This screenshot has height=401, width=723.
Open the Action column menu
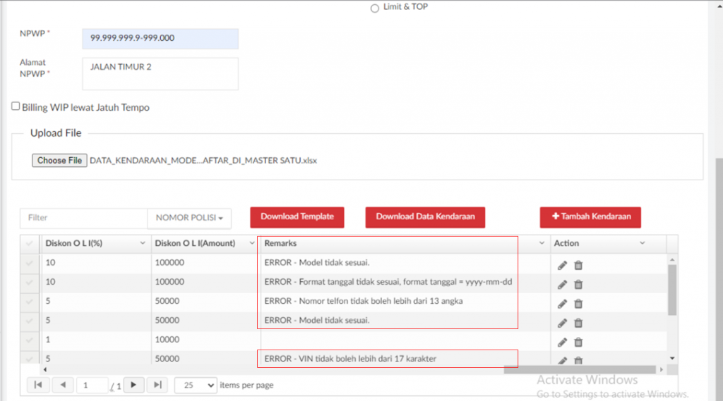pos(643,243)
